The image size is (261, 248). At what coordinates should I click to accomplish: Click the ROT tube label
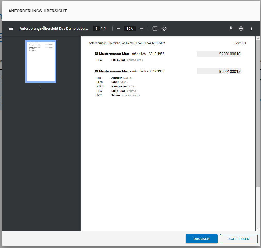click(99, 95)
